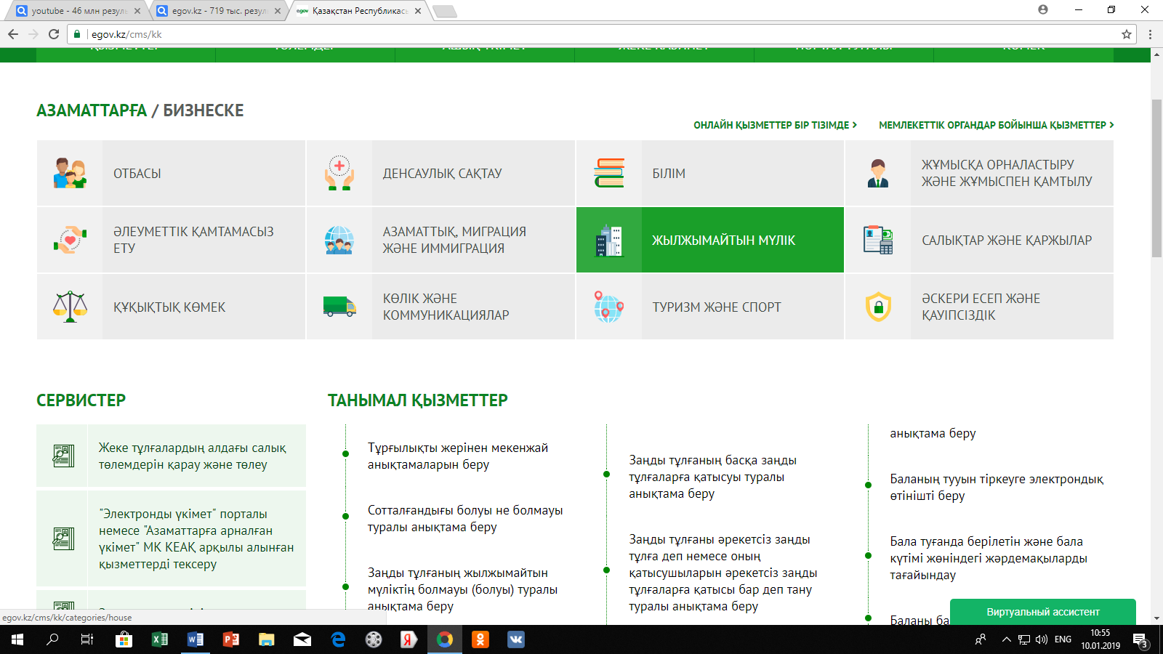Click the stacked books icon beside БІЛІМ
Viewport: 1163px width, 654px height.
click(x=609, y=173)
